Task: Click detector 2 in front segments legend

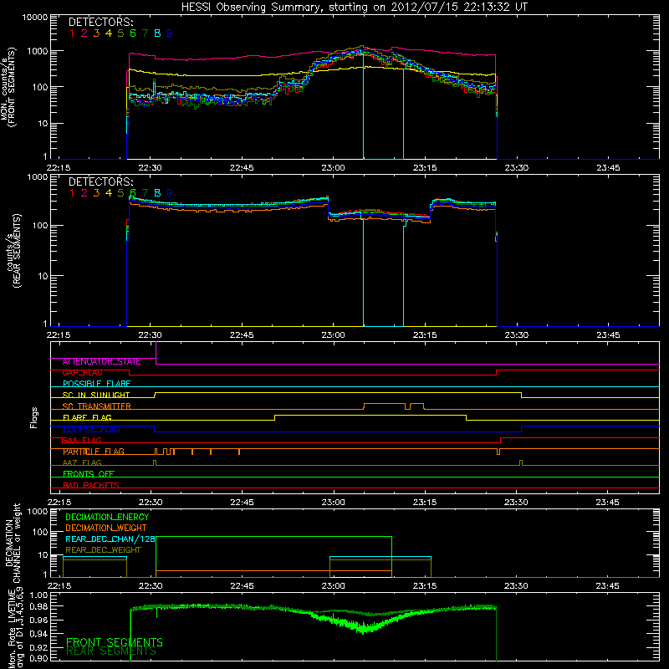Action: [x=84, y=33]
